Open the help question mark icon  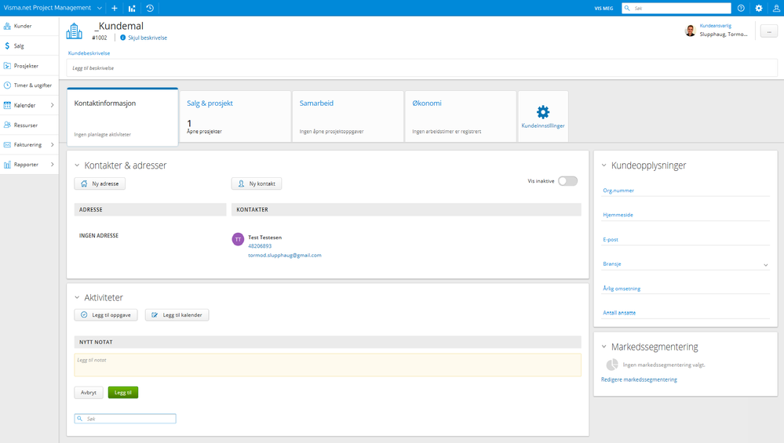(741, 8)
